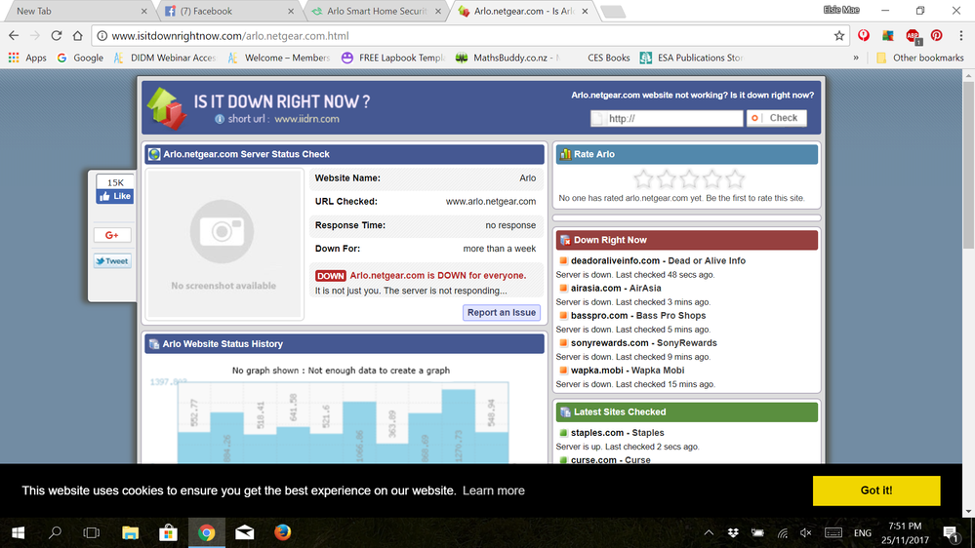This screenshot has width=975, height=548.
Task: Open basspro.com - Bass Pro Shops link
Action: 638,316
